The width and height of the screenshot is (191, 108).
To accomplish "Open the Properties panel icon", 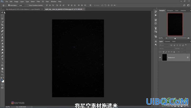I will [156, 20].
